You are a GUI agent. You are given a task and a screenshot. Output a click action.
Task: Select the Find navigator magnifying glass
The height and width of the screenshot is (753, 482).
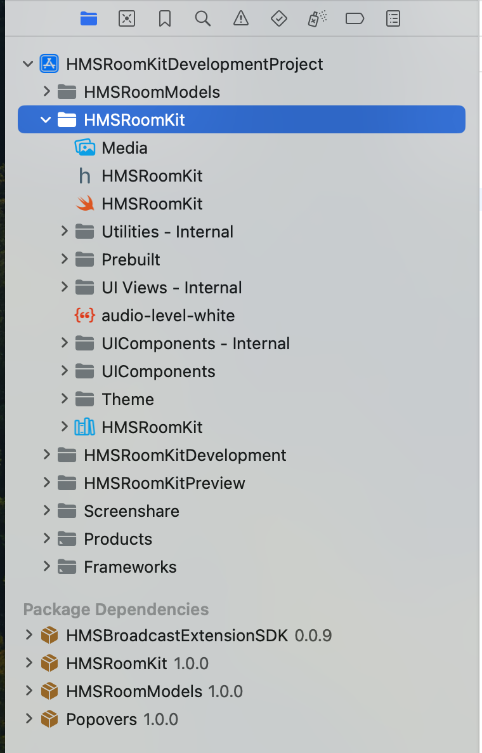202,18
